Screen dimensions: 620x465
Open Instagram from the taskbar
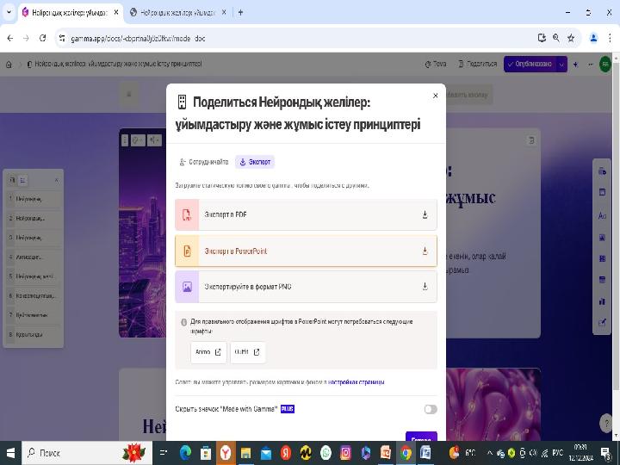(345, 453)
